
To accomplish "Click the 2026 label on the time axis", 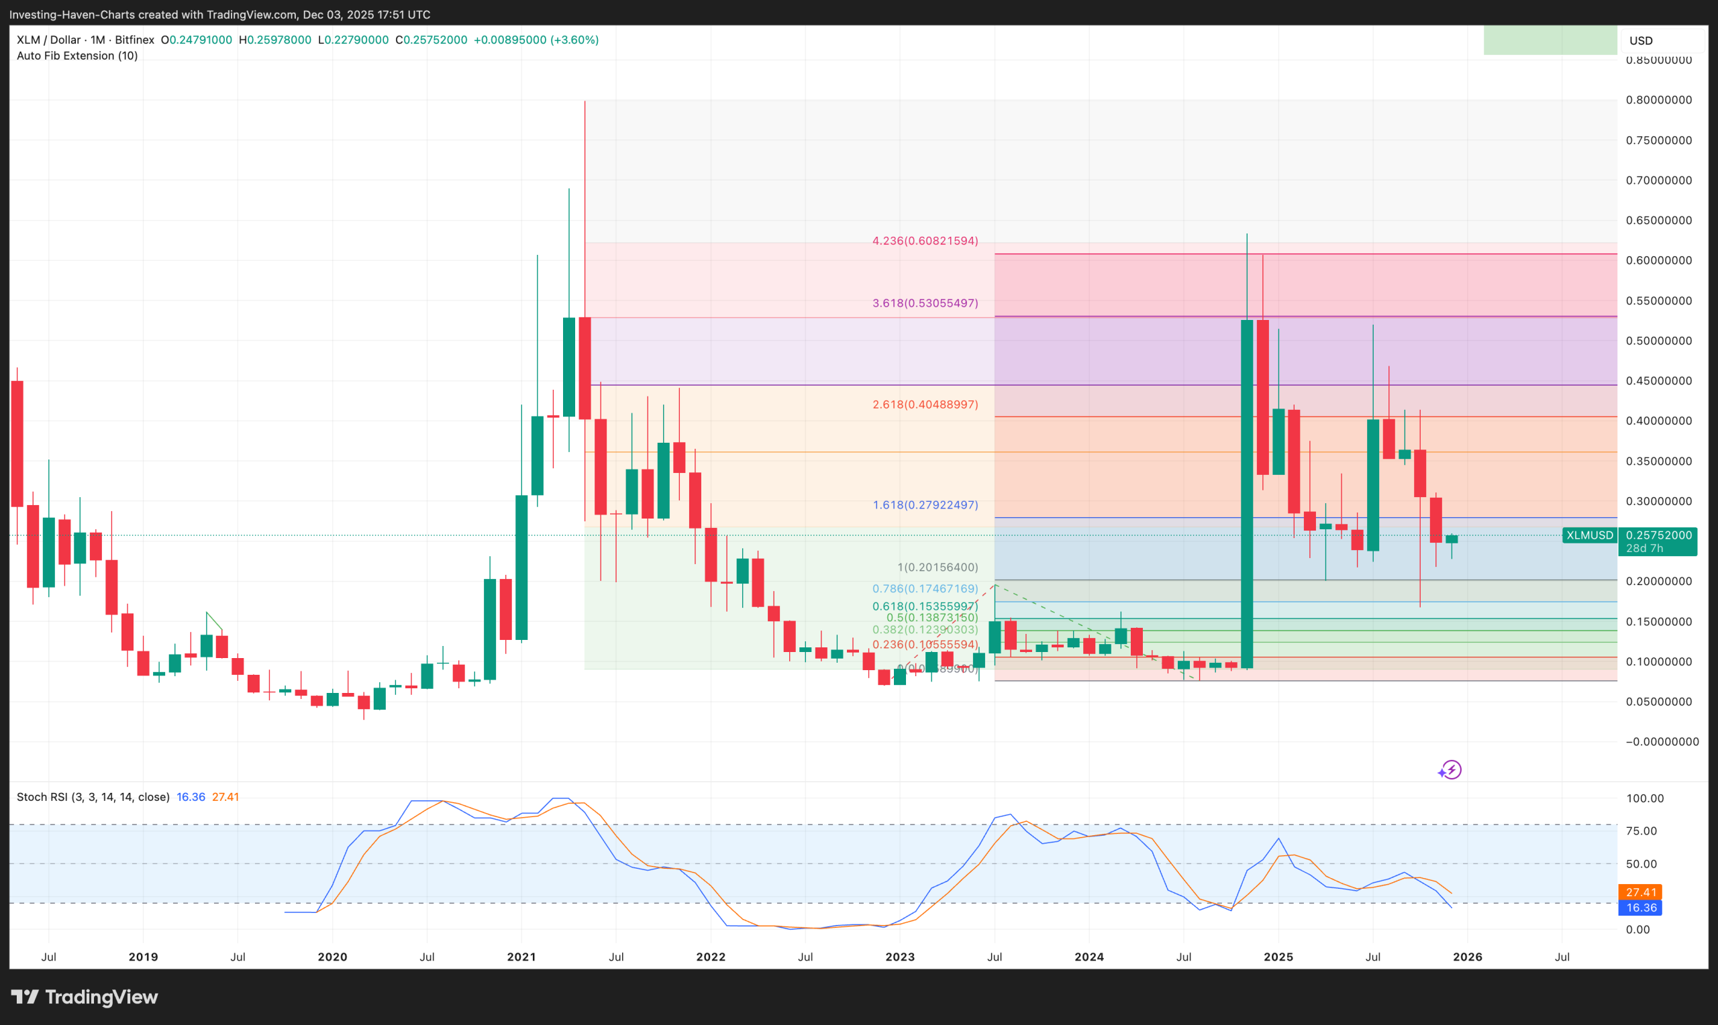I will point(1468,957).
